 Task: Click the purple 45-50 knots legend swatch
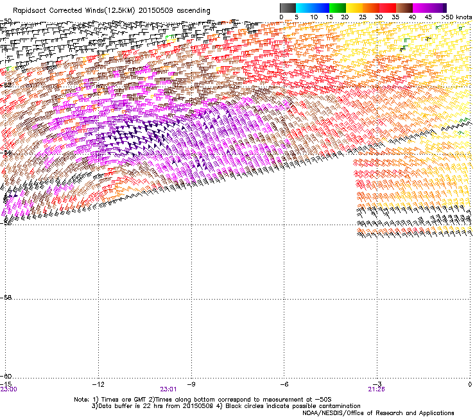click(438, 8)
